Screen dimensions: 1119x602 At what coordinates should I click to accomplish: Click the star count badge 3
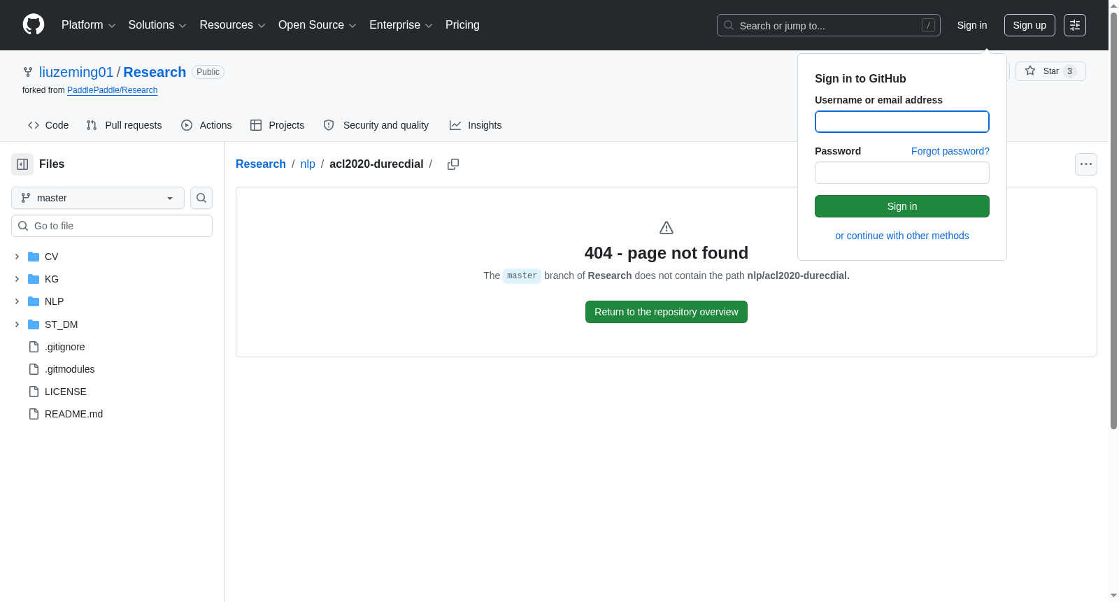(x=1069, y=71)
